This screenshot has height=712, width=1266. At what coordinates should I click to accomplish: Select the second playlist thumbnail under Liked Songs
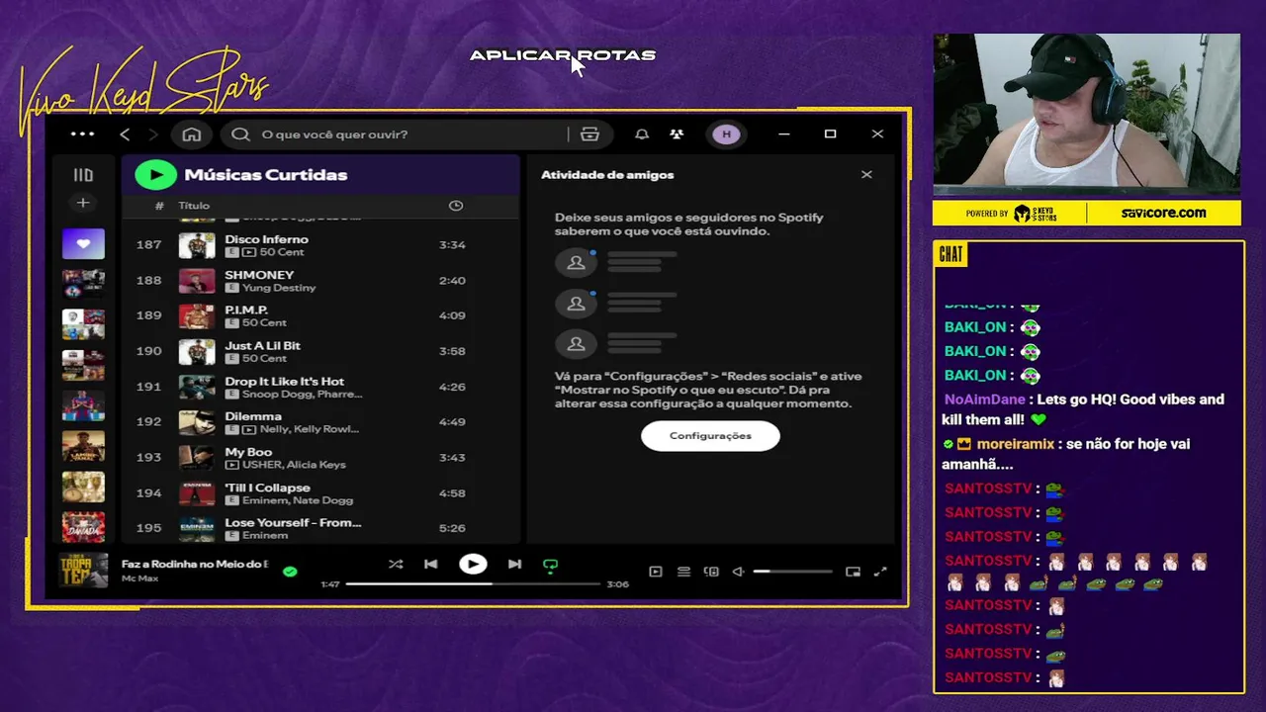point(83,284)
